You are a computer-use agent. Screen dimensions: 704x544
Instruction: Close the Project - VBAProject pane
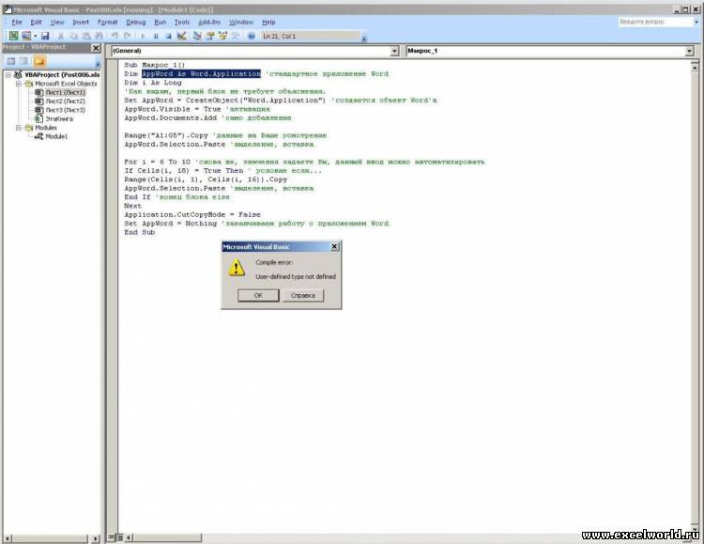click(96, 48)
